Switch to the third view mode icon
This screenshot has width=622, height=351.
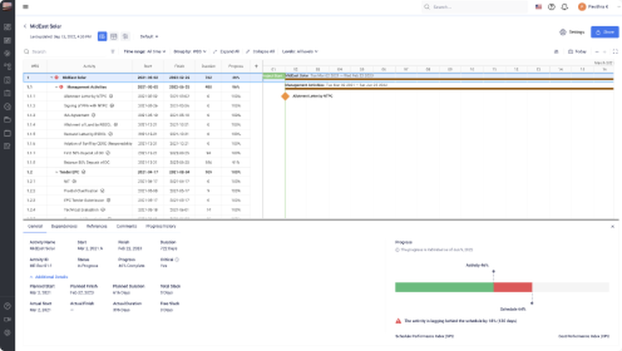(126, 37)
